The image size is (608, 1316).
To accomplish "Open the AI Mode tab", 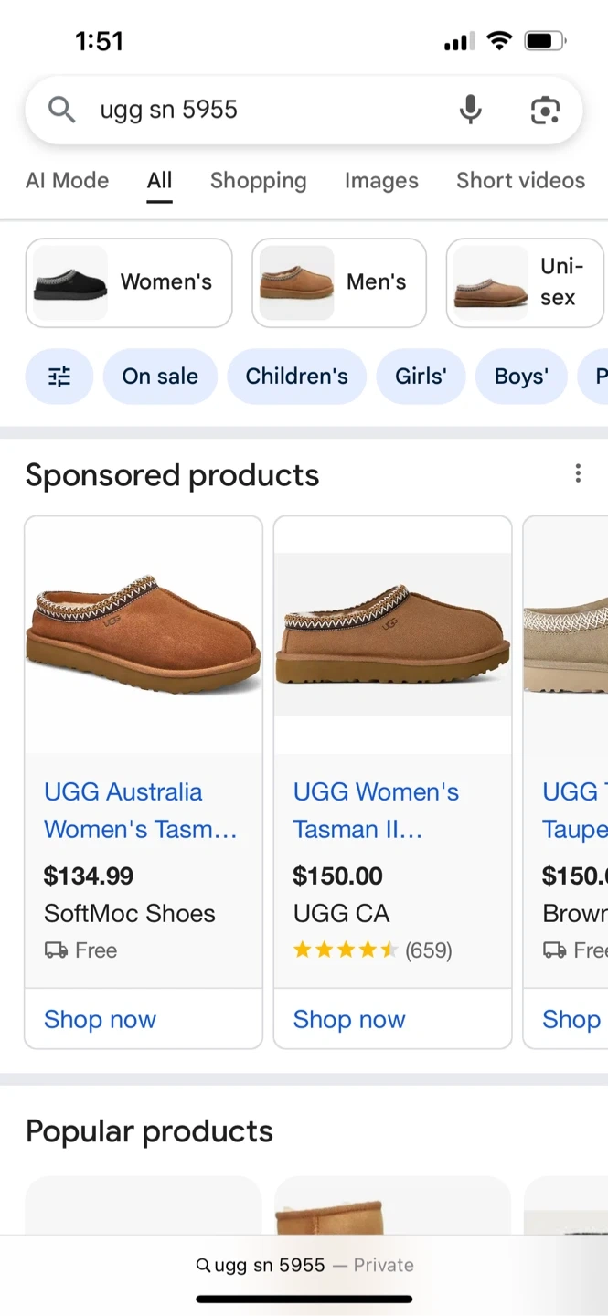I will [x=67, y=181].
